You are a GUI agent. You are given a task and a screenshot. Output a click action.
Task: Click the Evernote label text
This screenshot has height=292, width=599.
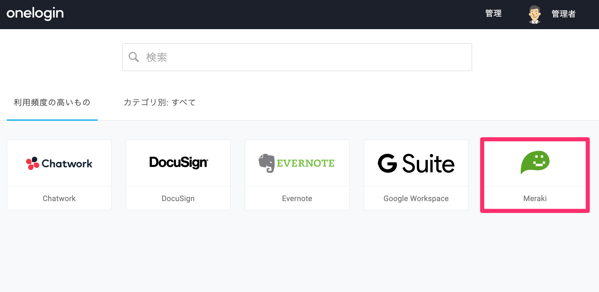297,198
